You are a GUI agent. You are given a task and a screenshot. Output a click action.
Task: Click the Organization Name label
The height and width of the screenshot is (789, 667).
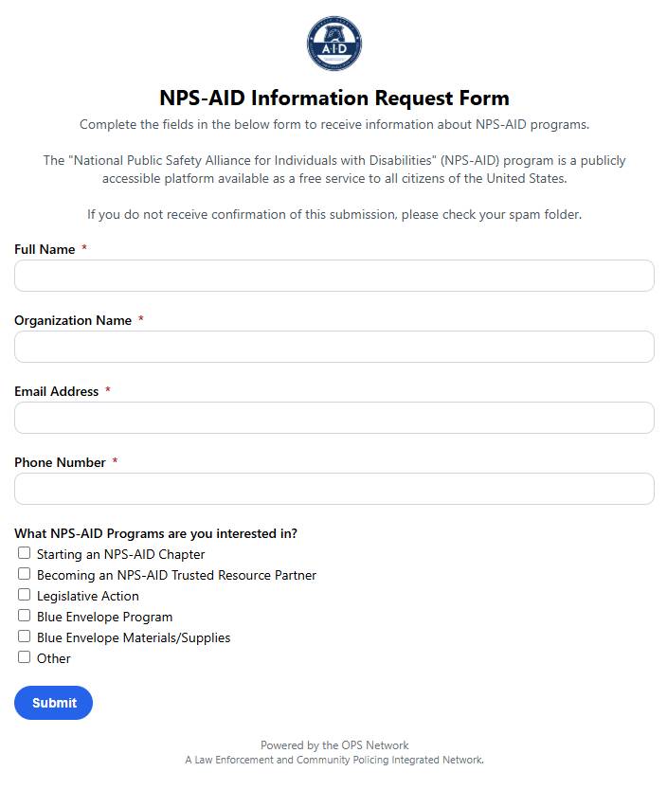[x=73, y=320]
